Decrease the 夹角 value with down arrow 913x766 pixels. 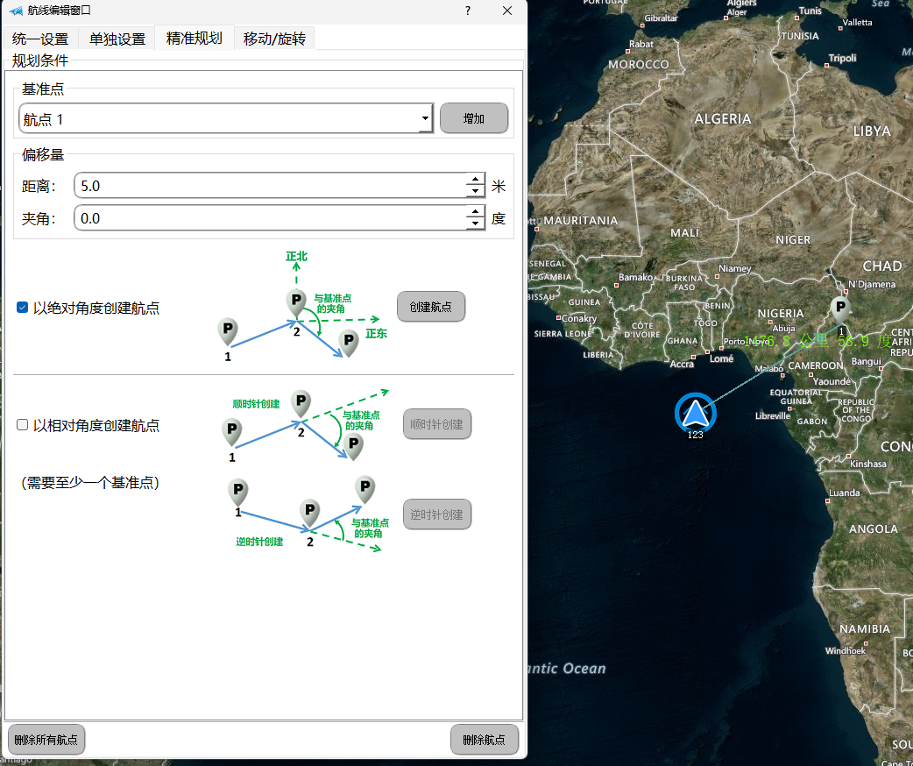coord(475,224)
